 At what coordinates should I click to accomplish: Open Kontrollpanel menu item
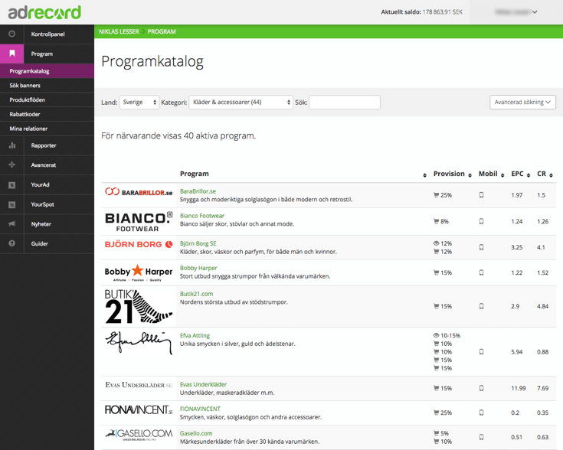pyautogui.click(x=47, y=34)
